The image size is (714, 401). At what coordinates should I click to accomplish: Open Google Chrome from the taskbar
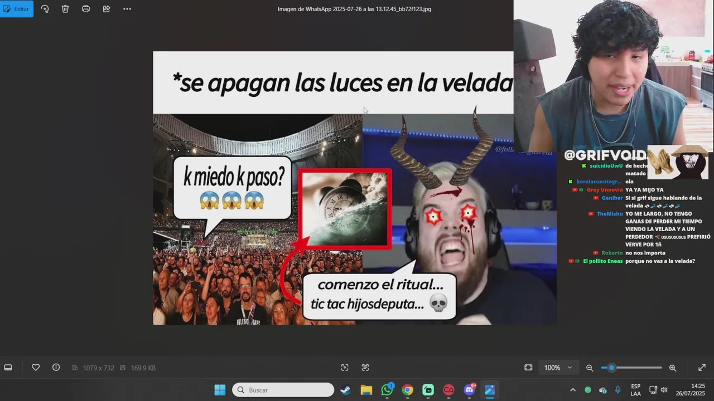tap(408, 390)
